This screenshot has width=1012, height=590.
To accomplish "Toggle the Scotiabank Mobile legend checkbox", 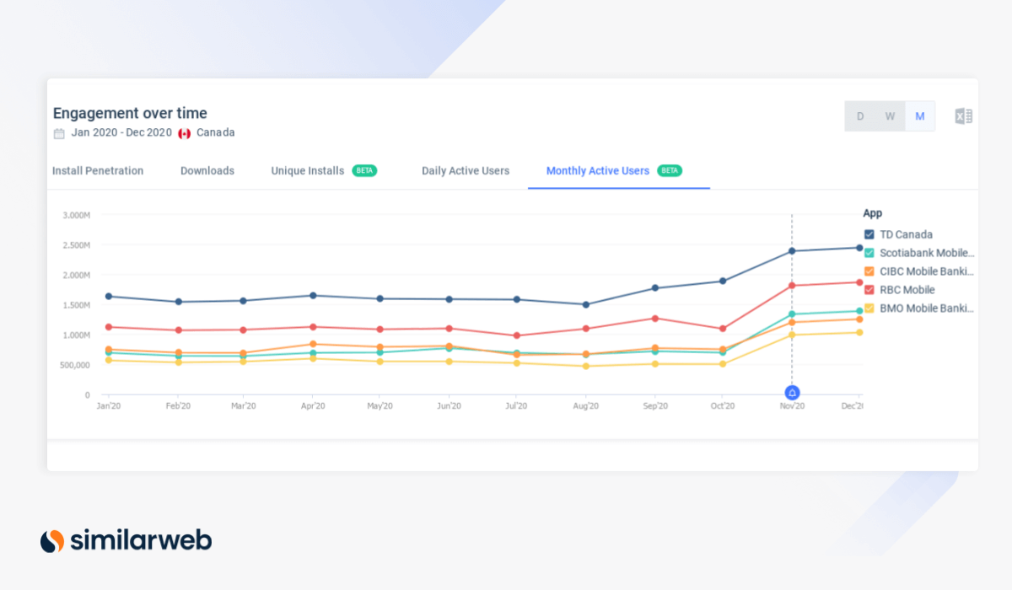I will (869, 252).
